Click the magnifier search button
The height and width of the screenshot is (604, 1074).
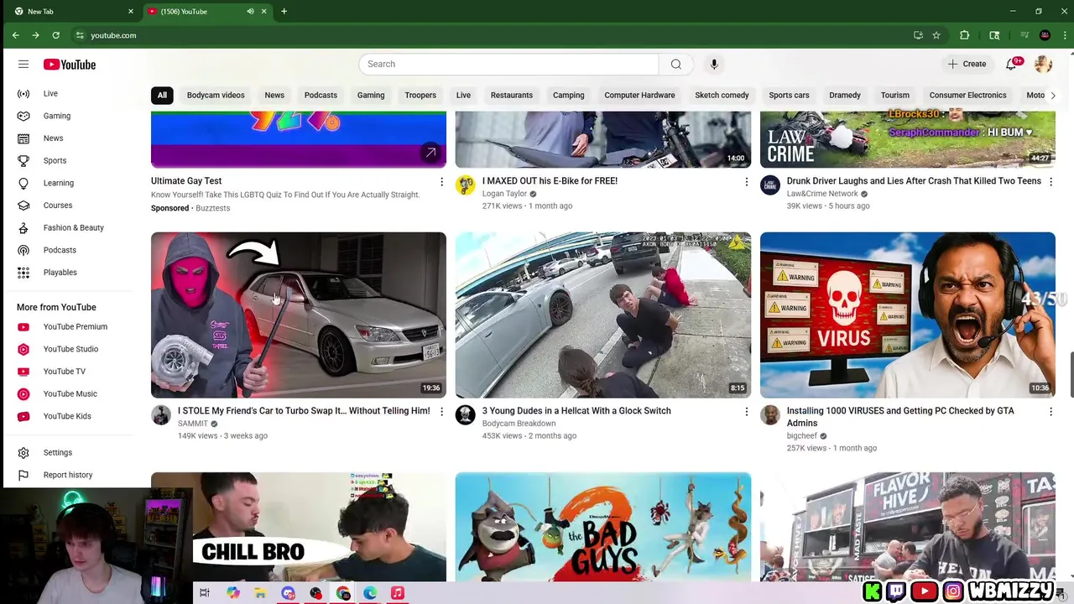(x=675, y=64)
